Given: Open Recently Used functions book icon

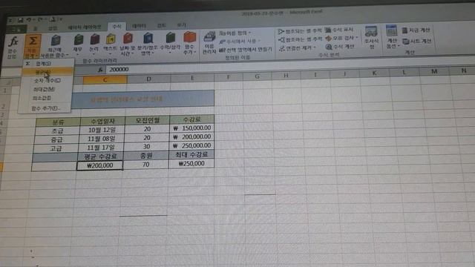Looking at the screenshot, I should 56,40.
